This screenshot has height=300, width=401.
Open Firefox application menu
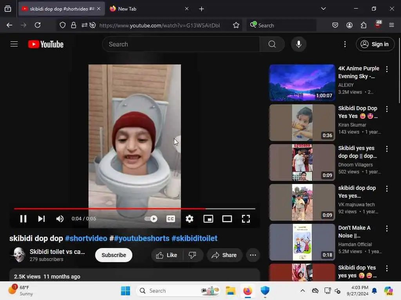391,25
